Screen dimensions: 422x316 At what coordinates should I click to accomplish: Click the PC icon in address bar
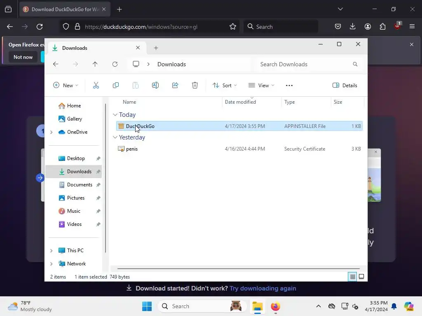click(136, 64)
